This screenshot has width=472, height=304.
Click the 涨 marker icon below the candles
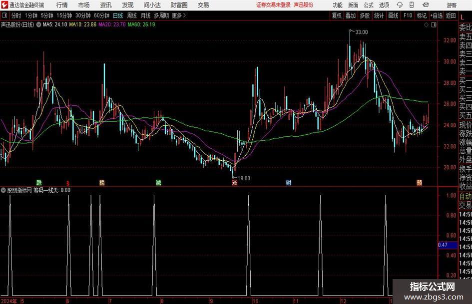click(234, 182)
